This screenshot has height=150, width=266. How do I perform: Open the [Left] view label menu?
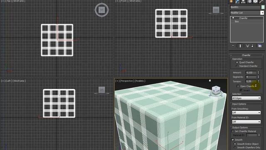coord(8,81)
